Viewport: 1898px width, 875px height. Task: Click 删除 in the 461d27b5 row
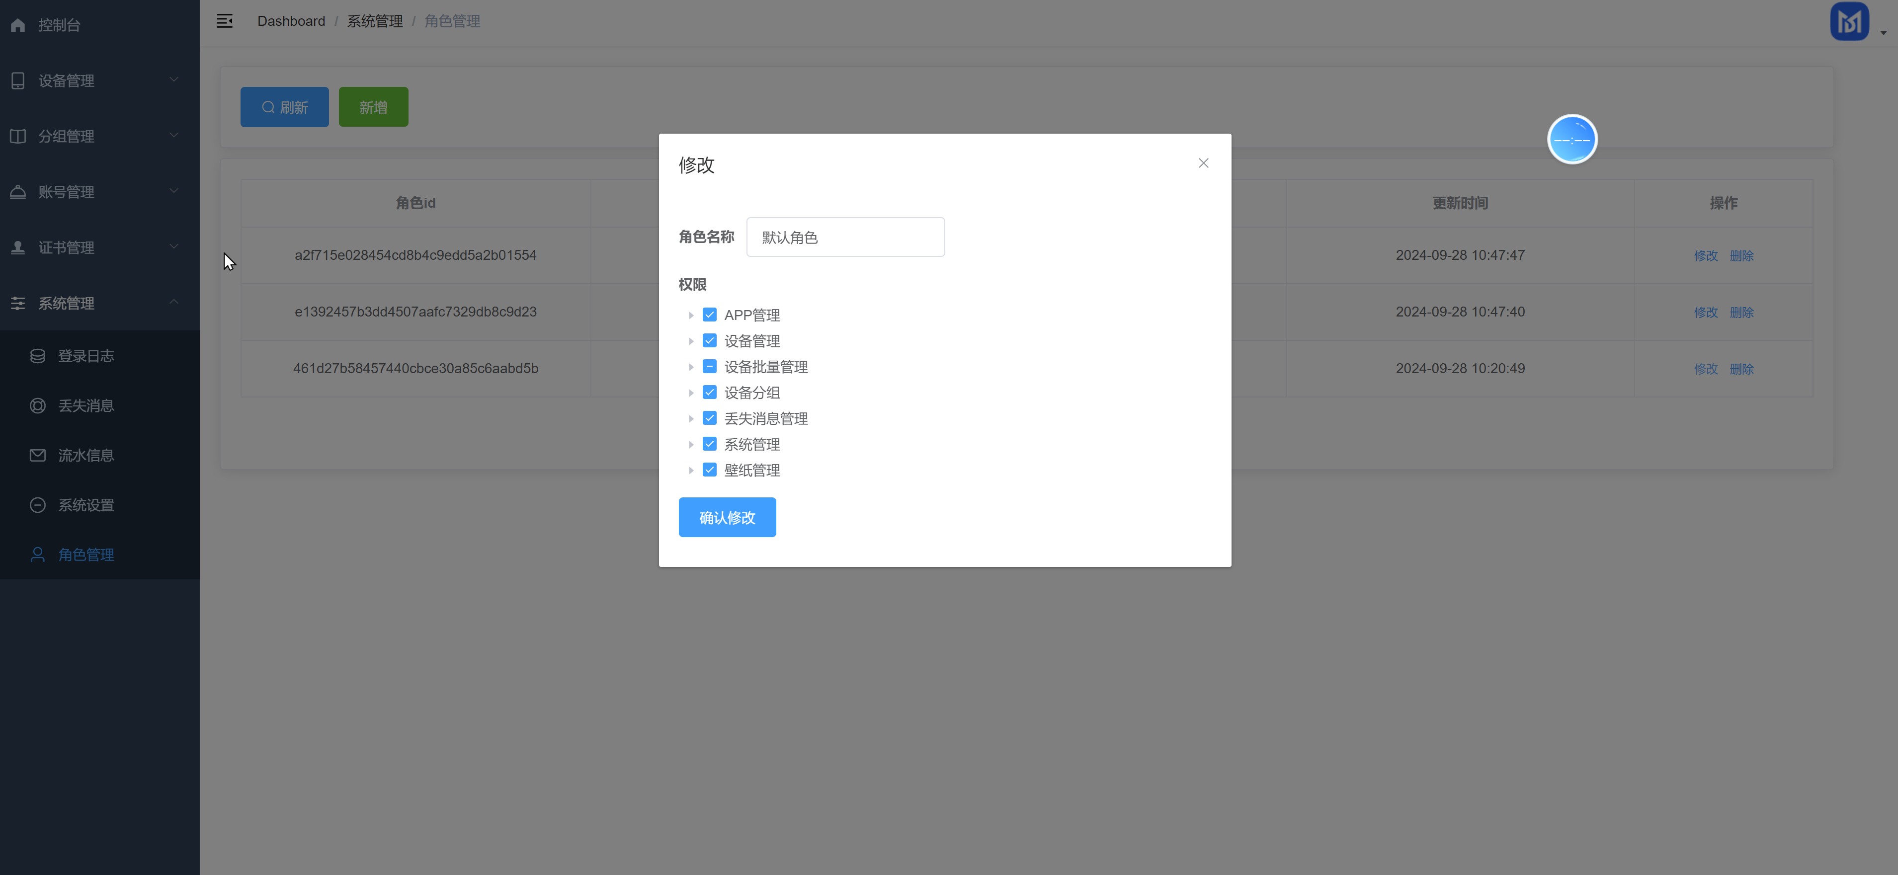(x=1742, y=369)
